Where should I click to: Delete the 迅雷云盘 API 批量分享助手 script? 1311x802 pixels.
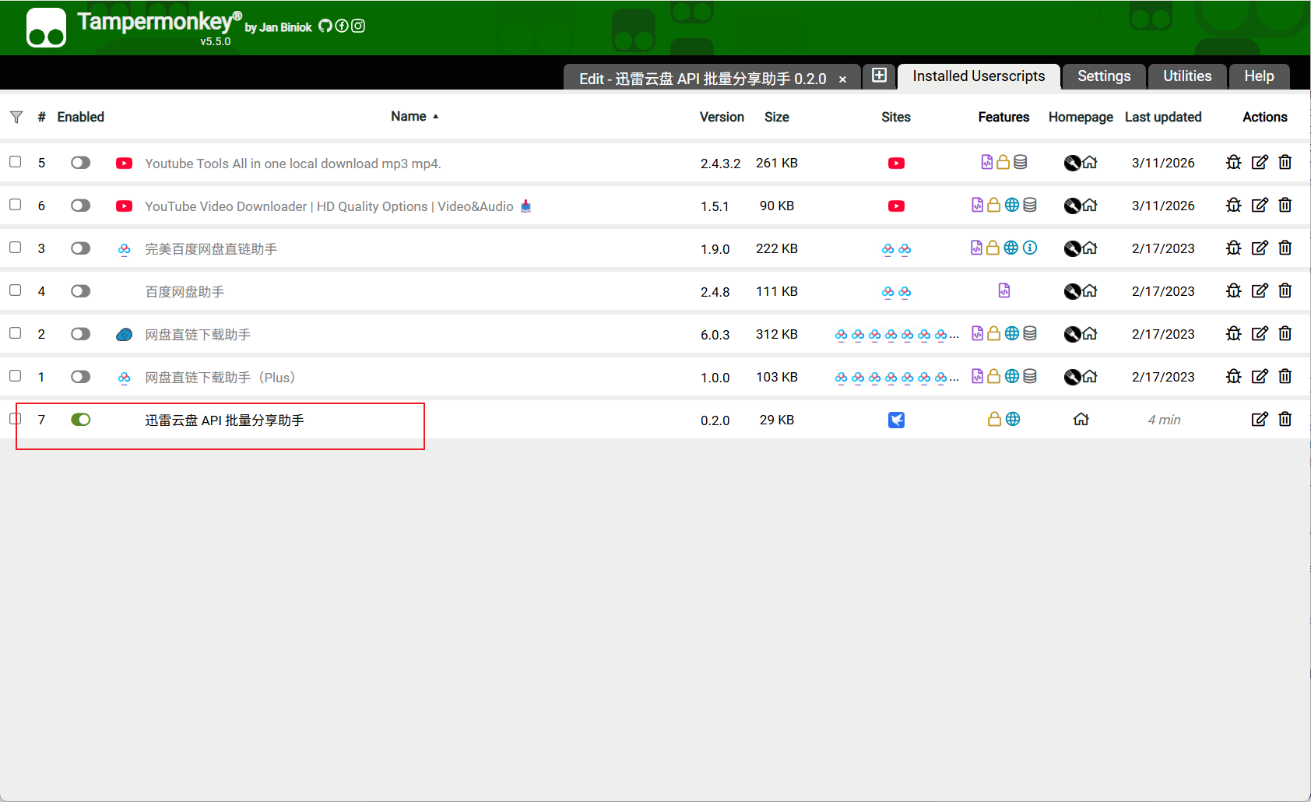(x=1285, y=419)
